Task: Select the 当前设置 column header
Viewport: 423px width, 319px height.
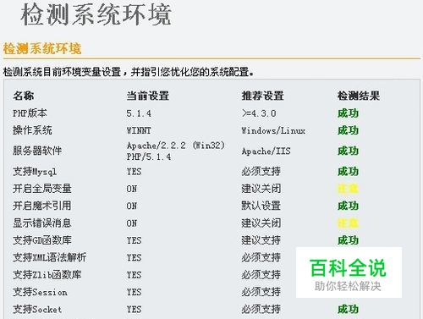Action: pyautogui.click(x=148, y=96)
